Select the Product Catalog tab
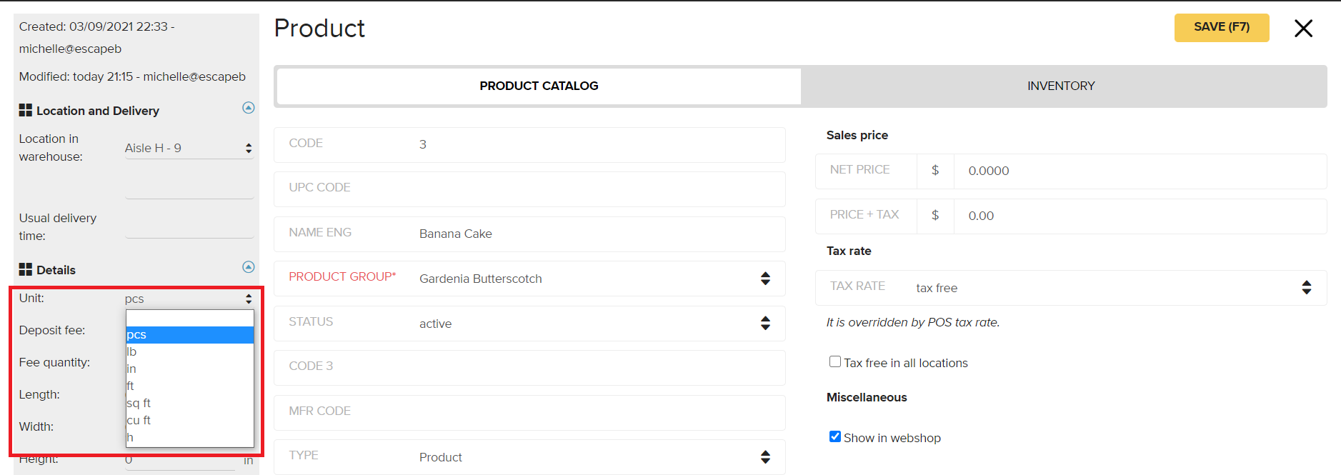 tap(539, 86)
